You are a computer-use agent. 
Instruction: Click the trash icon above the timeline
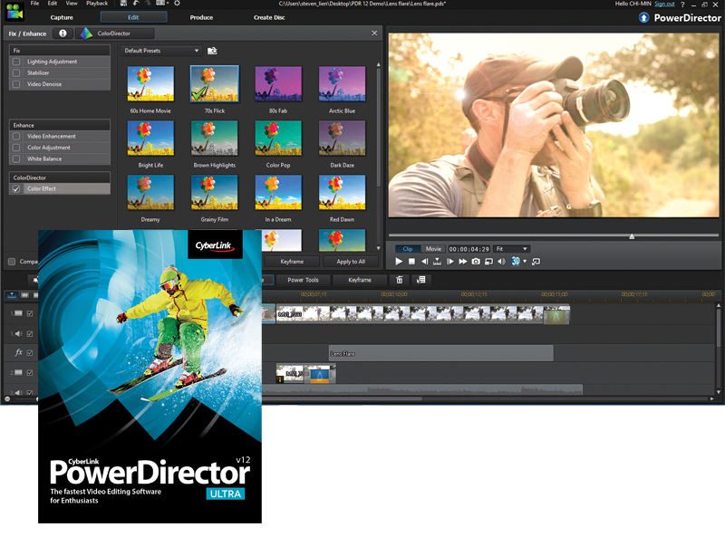[x=400, y=281]
